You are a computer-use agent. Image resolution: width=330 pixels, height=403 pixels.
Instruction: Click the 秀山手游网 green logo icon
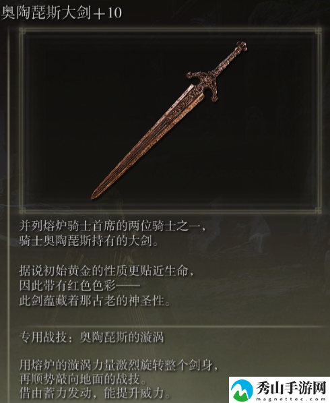[241, 390]
